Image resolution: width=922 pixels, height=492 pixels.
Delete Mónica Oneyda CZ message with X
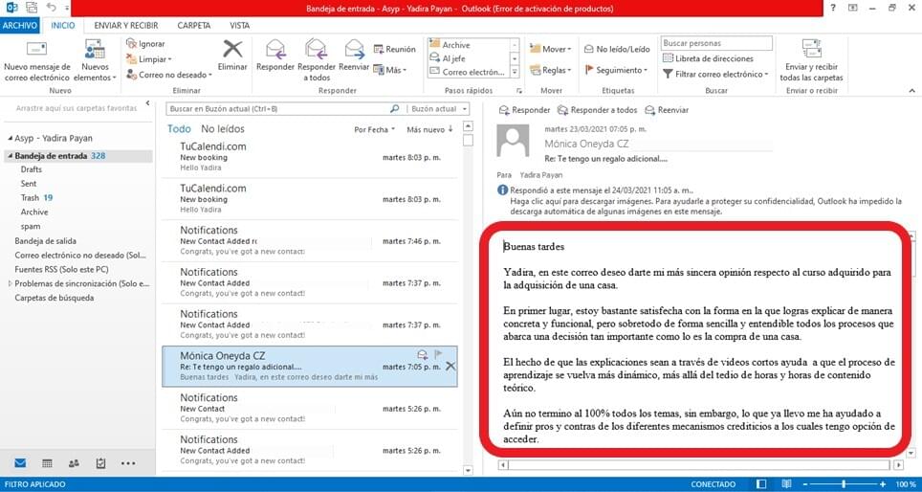pos(450,366)
